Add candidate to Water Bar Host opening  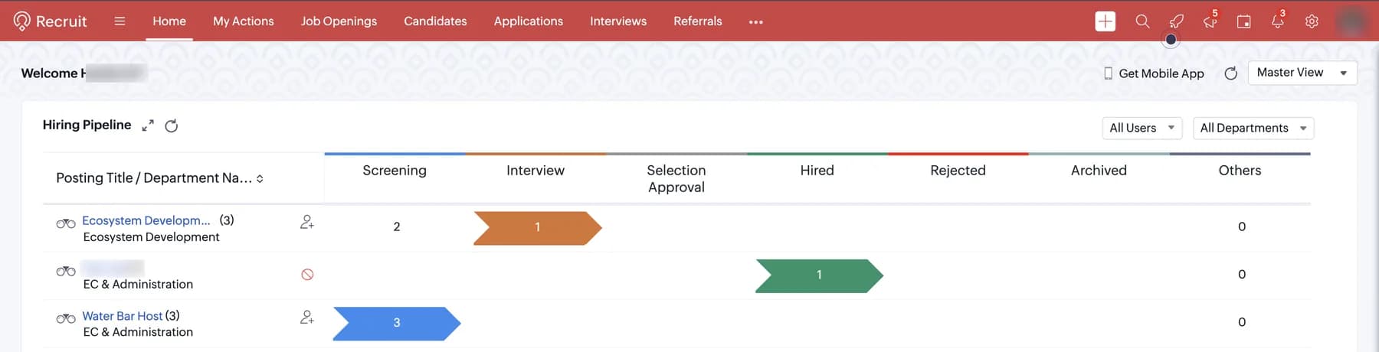(x=307, y=317)
